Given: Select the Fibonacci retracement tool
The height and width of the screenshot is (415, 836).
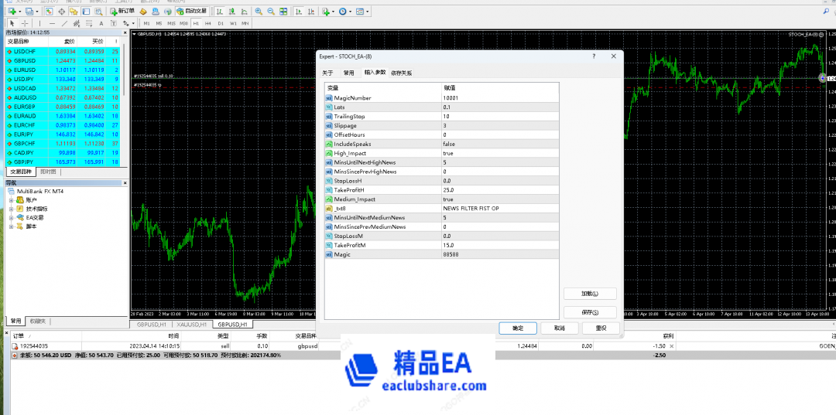Looking at the screenshot, I should pyautogui.click(x=89, y=23).
